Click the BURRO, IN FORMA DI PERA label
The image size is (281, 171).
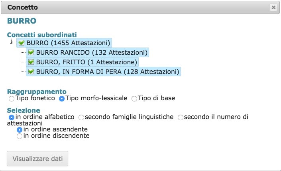[107, 72]
